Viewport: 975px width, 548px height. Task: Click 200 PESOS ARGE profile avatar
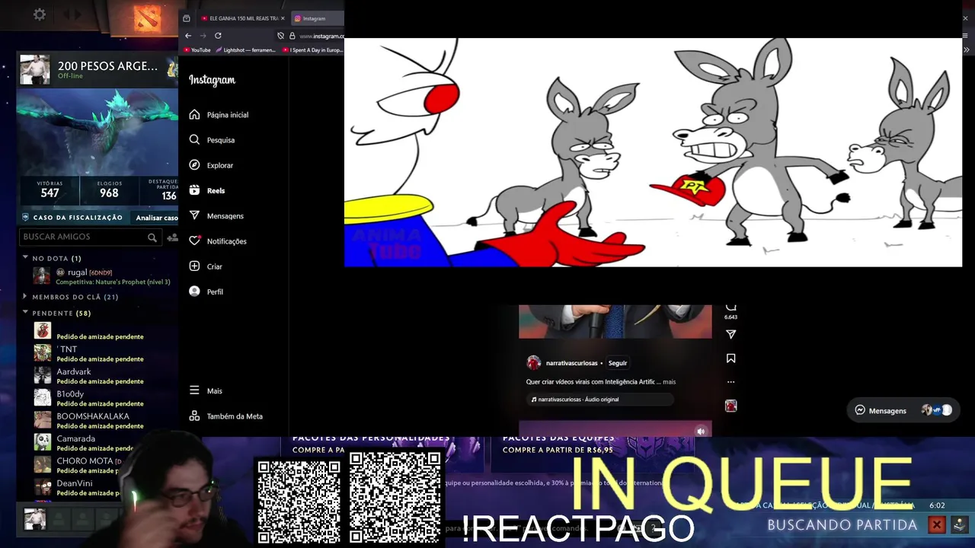pyautogui.click(x=35, y=69)
